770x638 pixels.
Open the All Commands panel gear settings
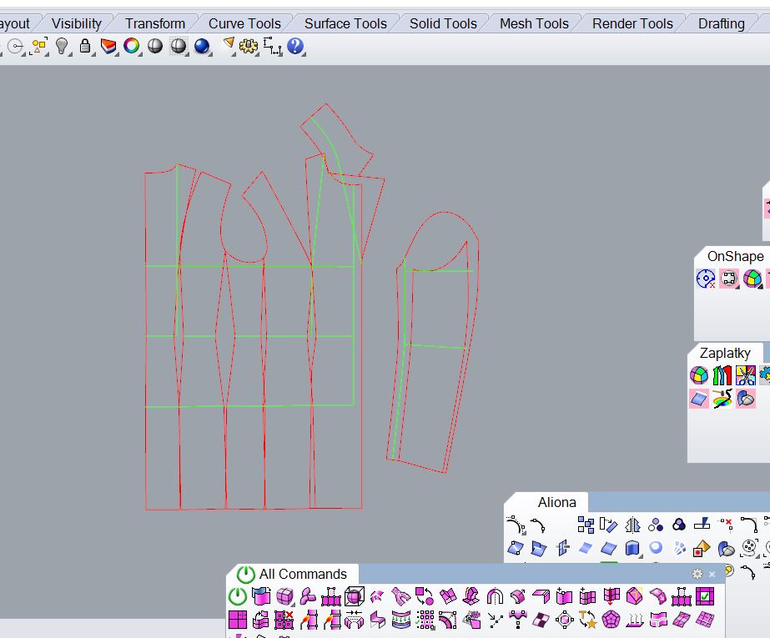pyautogui.click(x=697, y=574)
